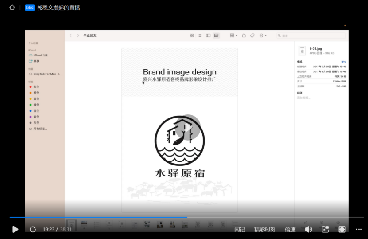Image resolution: width=368 pixels, height=239 pixels.
Task: Expand the Finder group-by dropdown
Action: click(x=233, y=35)
